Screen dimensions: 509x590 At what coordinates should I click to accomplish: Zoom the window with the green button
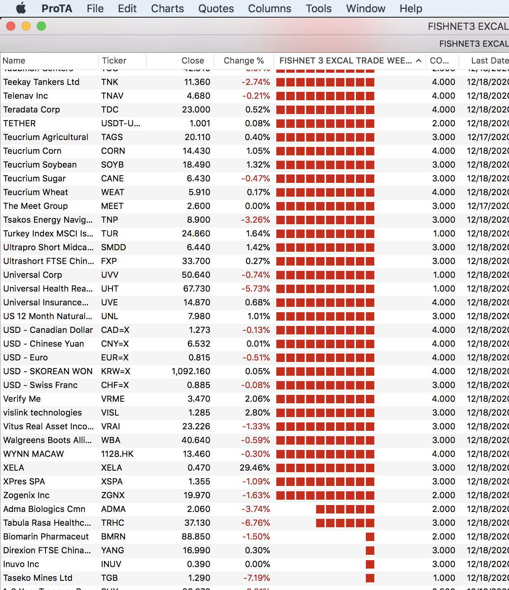point(41,26)
